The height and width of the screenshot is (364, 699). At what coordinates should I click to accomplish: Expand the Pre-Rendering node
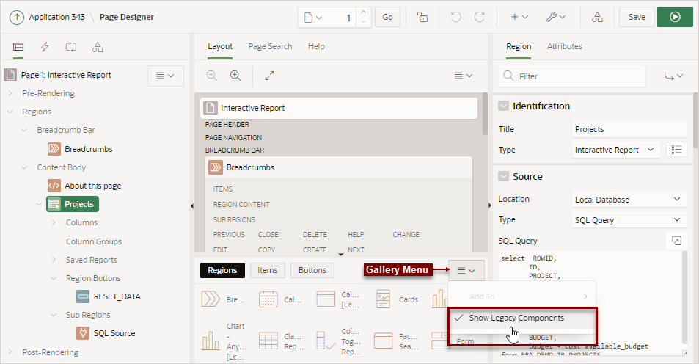pyautogui.click(x=10, y=93)
